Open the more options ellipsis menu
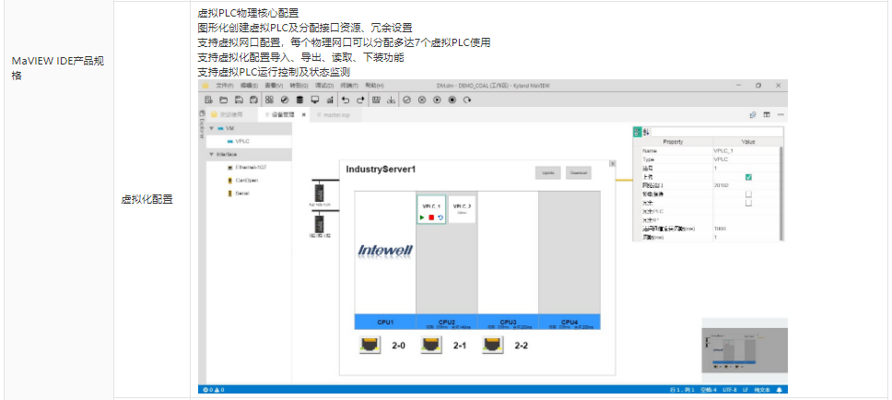The image size is (892, 400). (780, 114)
